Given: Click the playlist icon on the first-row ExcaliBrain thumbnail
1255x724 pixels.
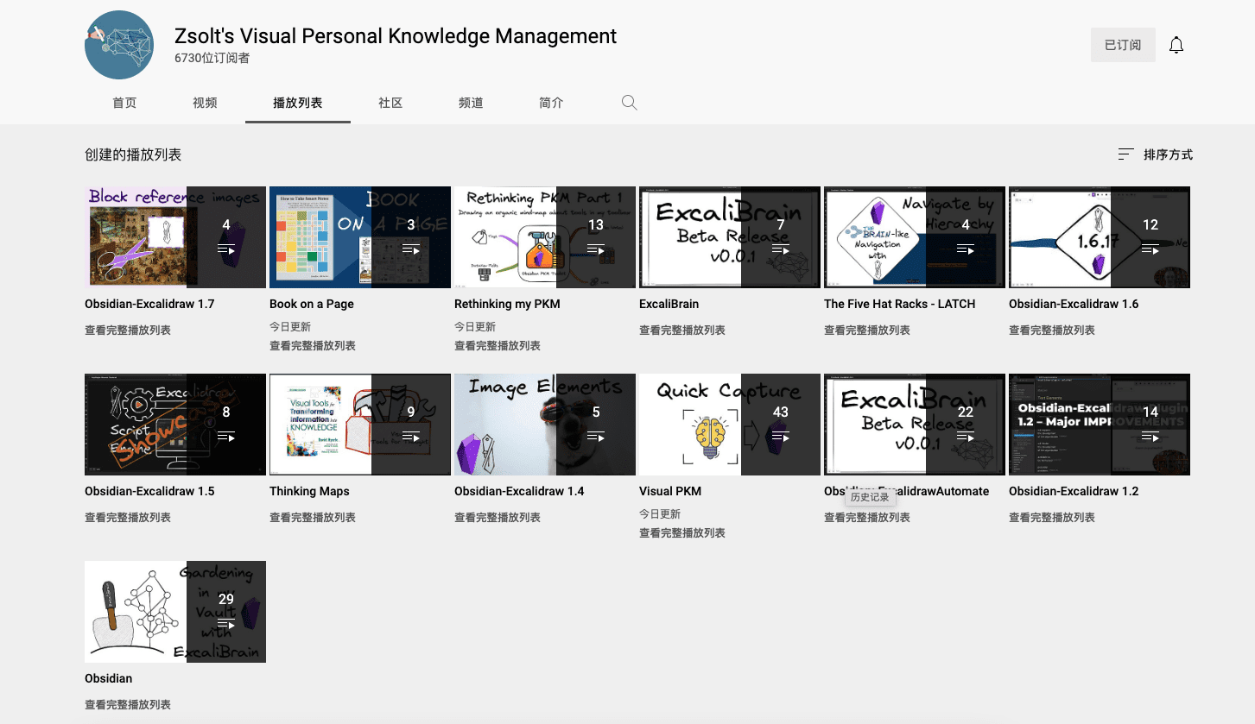Looking at the screenshot, I should (x=781, y=249).
